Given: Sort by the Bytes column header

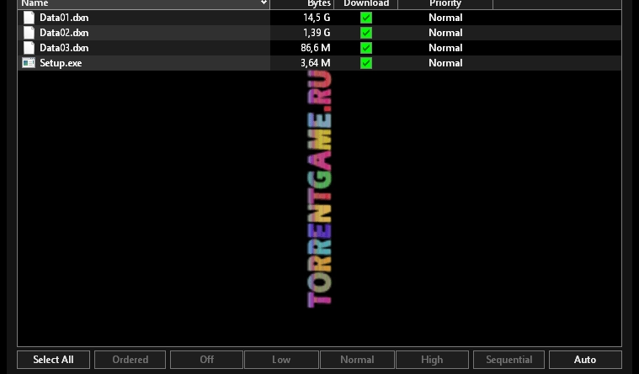Looking at the screenshot, I should (x=302, y=3).
